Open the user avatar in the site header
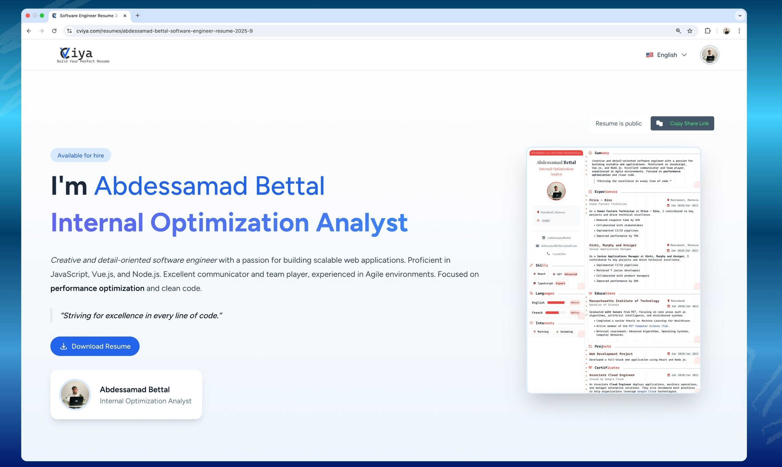 (x=709, y=55)
